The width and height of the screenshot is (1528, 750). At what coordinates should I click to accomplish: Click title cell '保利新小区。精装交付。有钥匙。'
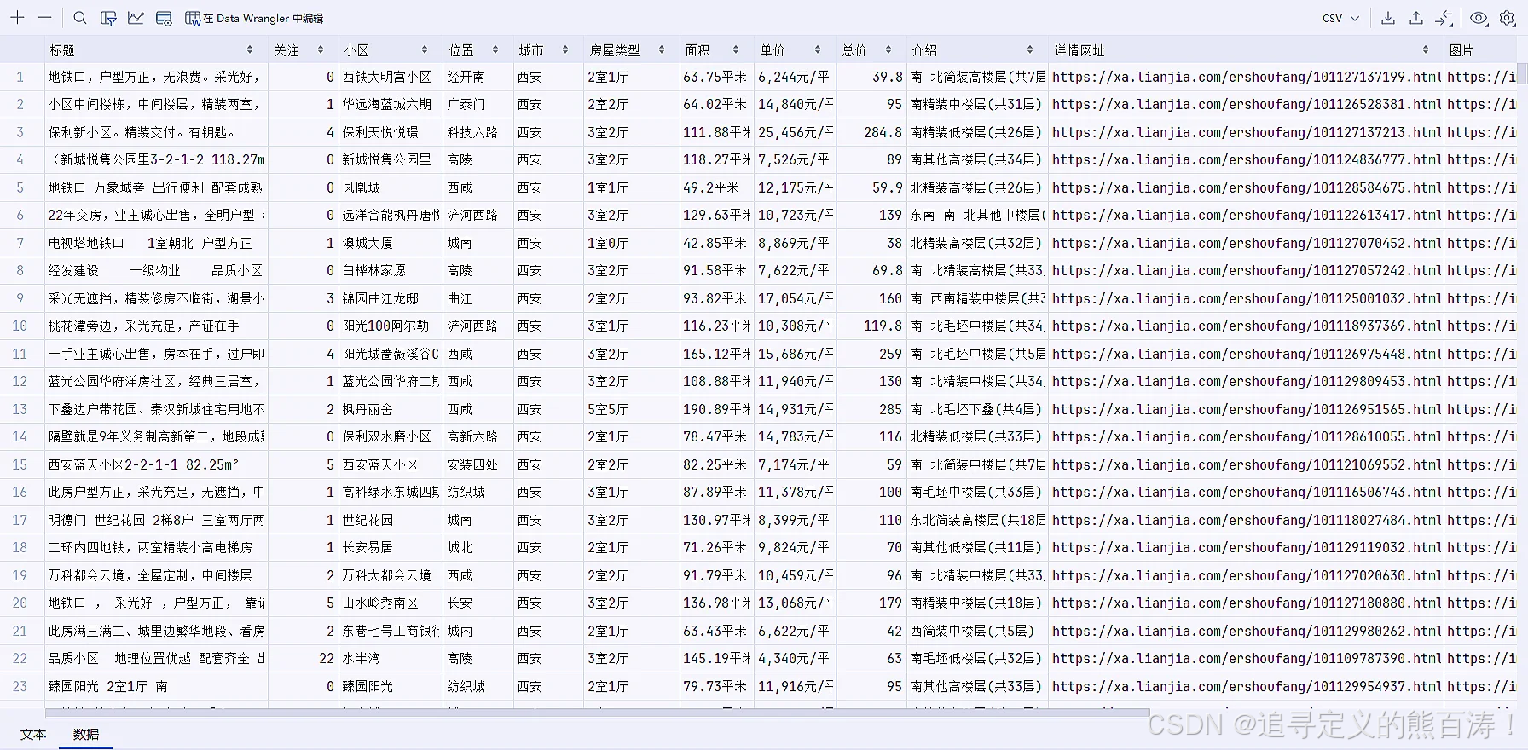142,132
